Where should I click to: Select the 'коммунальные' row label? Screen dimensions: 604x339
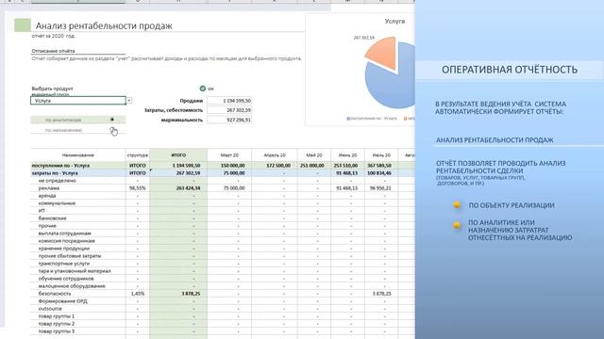point(57,203)
